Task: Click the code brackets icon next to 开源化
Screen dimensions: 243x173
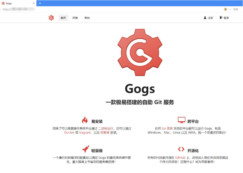Action: (181, 149)
